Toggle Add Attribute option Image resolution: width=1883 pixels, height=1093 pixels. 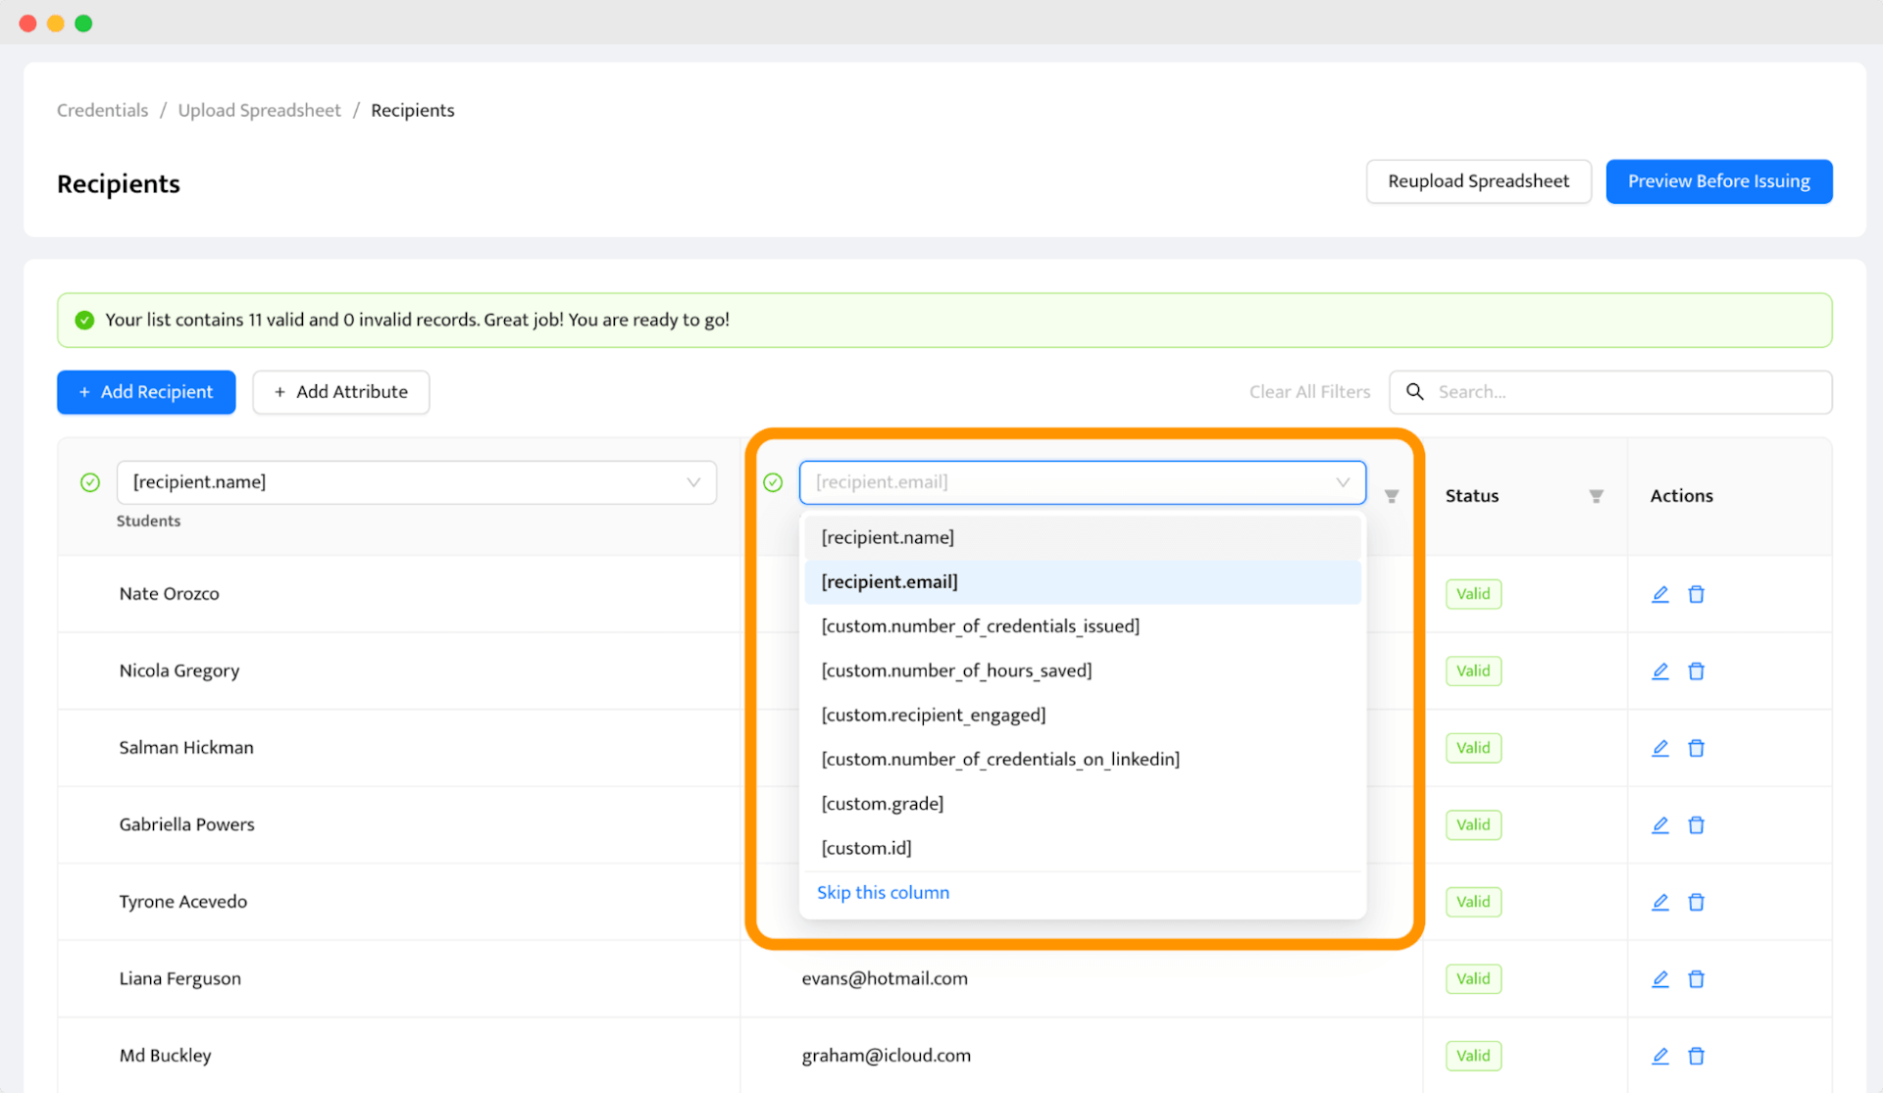339,390
